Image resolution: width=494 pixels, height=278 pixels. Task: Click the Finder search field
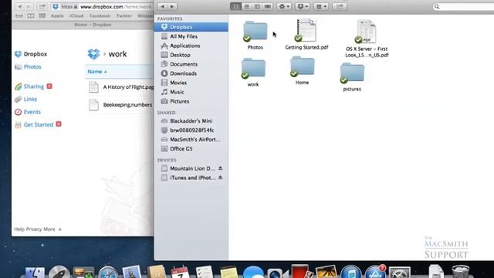click(x=463, y=7)
